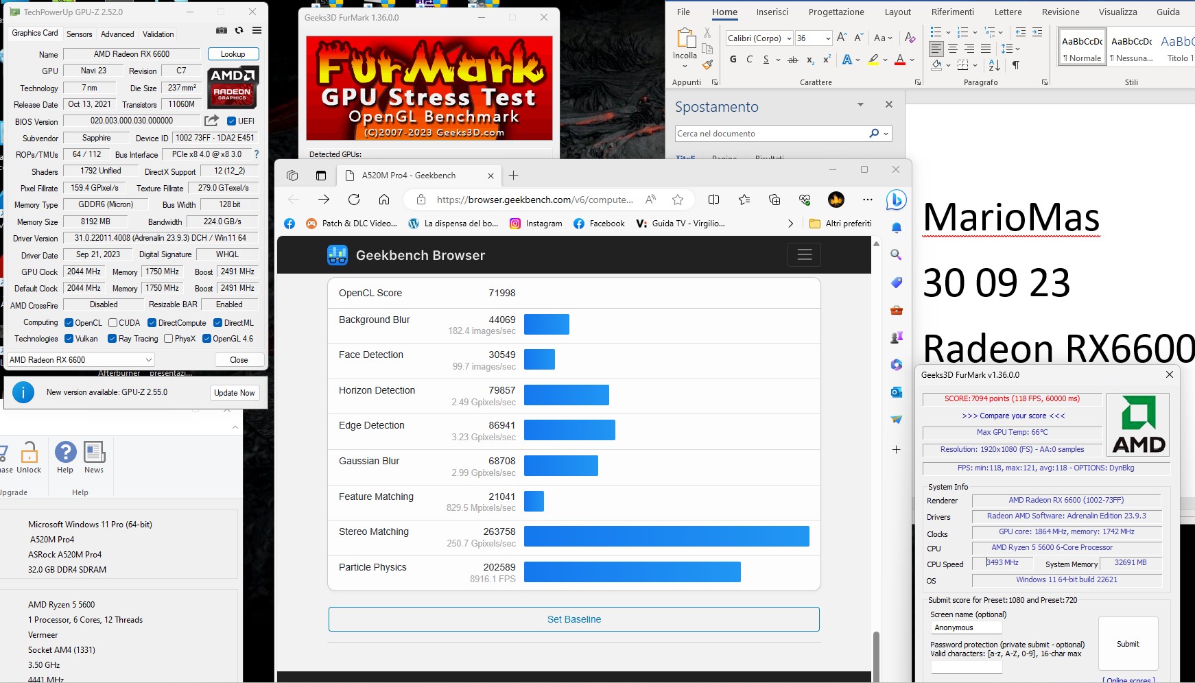Click Word format painter icon
The height and width of the screenshot is (683, 1195).
click(707, 65)
